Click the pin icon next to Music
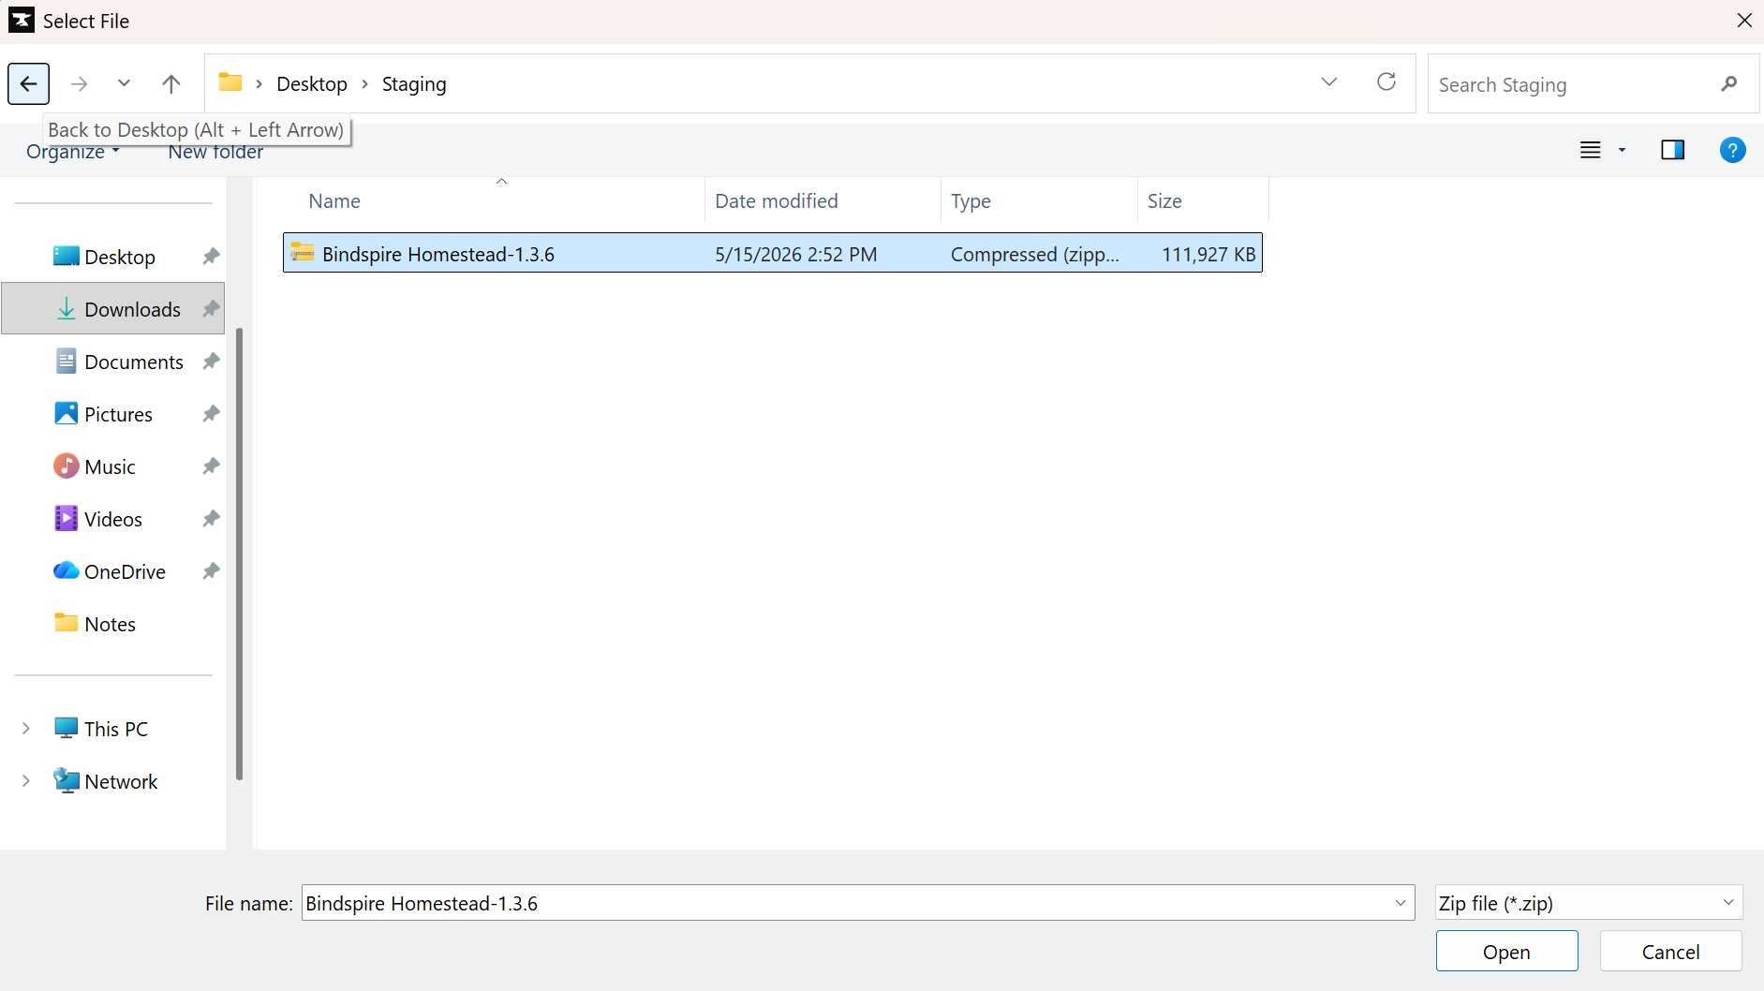This screenshot has height=991, width=1764. pos(211,466)
